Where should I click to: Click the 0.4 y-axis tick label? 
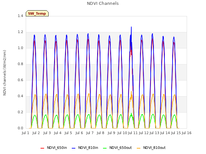20,96
